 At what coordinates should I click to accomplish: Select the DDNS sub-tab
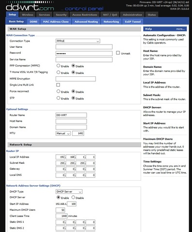pyautogui.click(x=33, y=22)
